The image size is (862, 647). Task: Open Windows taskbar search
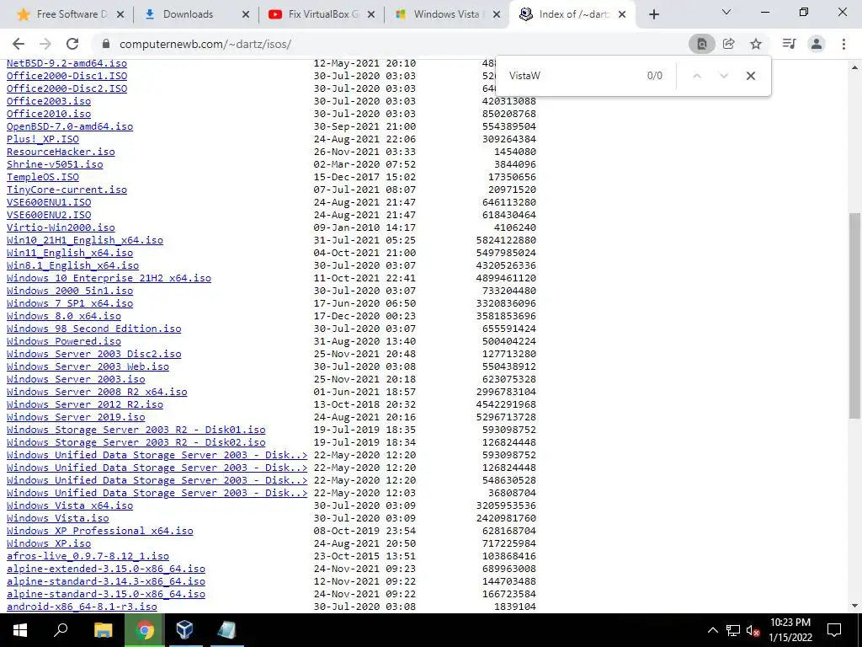pos(61,630)
